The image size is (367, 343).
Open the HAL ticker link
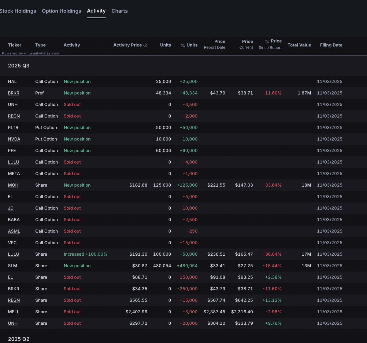coord(12,82)
